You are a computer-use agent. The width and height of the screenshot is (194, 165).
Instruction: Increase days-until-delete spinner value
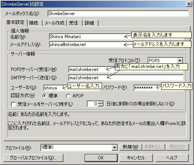pyautogui.click(x=100, y=102)
